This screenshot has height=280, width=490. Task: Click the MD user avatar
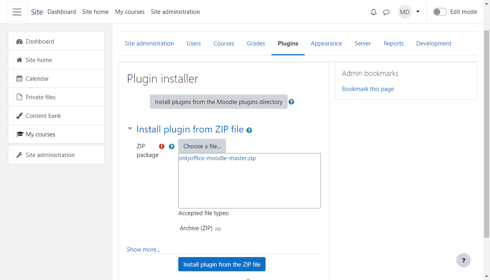(405, 12)
